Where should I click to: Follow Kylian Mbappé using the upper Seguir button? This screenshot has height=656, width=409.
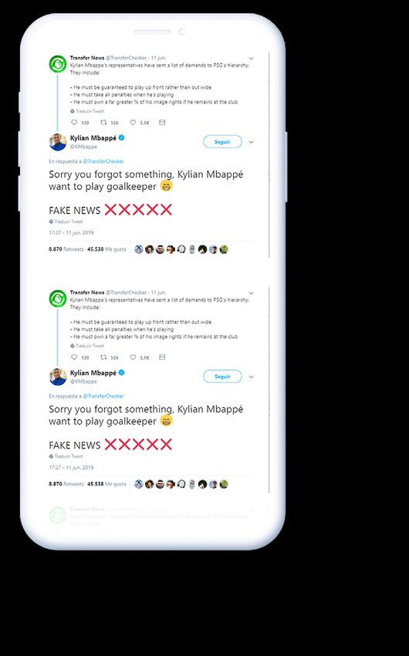pyautogui.click(x=222, y=142)
